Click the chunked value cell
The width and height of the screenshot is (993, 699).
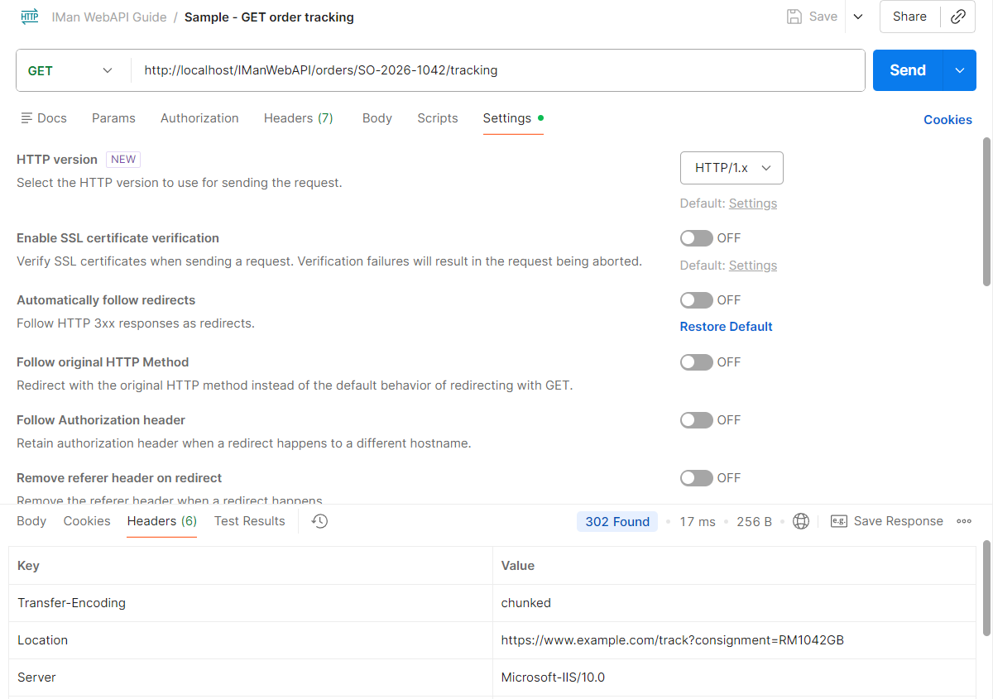coord(735,603)
